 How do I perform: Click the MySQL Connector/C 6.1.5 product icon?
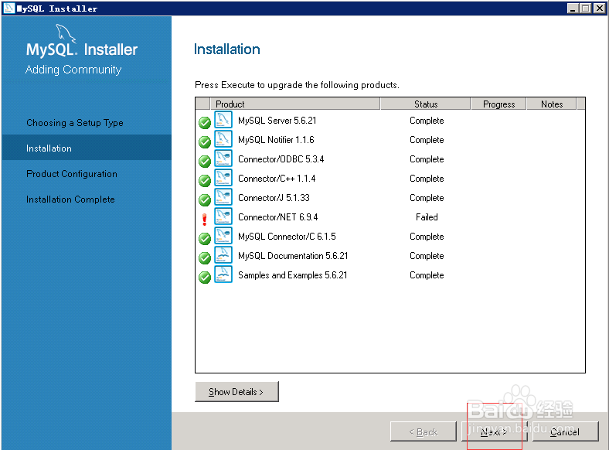tap(223, 236)
